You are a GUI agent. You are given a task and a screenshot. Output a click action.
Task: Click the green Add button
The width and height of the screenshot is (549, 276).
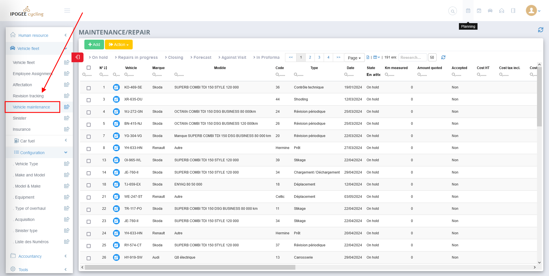click(x=94, y=45)
